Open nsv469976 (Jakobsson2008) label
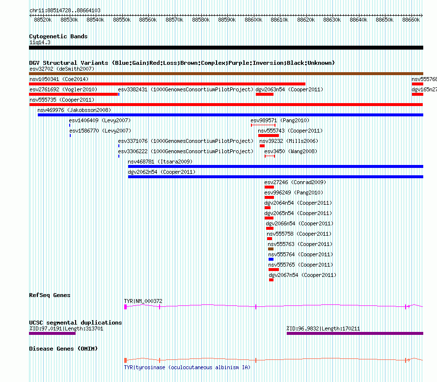 pos(74,110)
